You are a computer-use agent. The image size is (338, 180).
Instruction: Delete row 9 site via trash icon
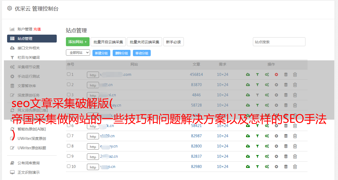pyautogui.click(x=295, y=156)
